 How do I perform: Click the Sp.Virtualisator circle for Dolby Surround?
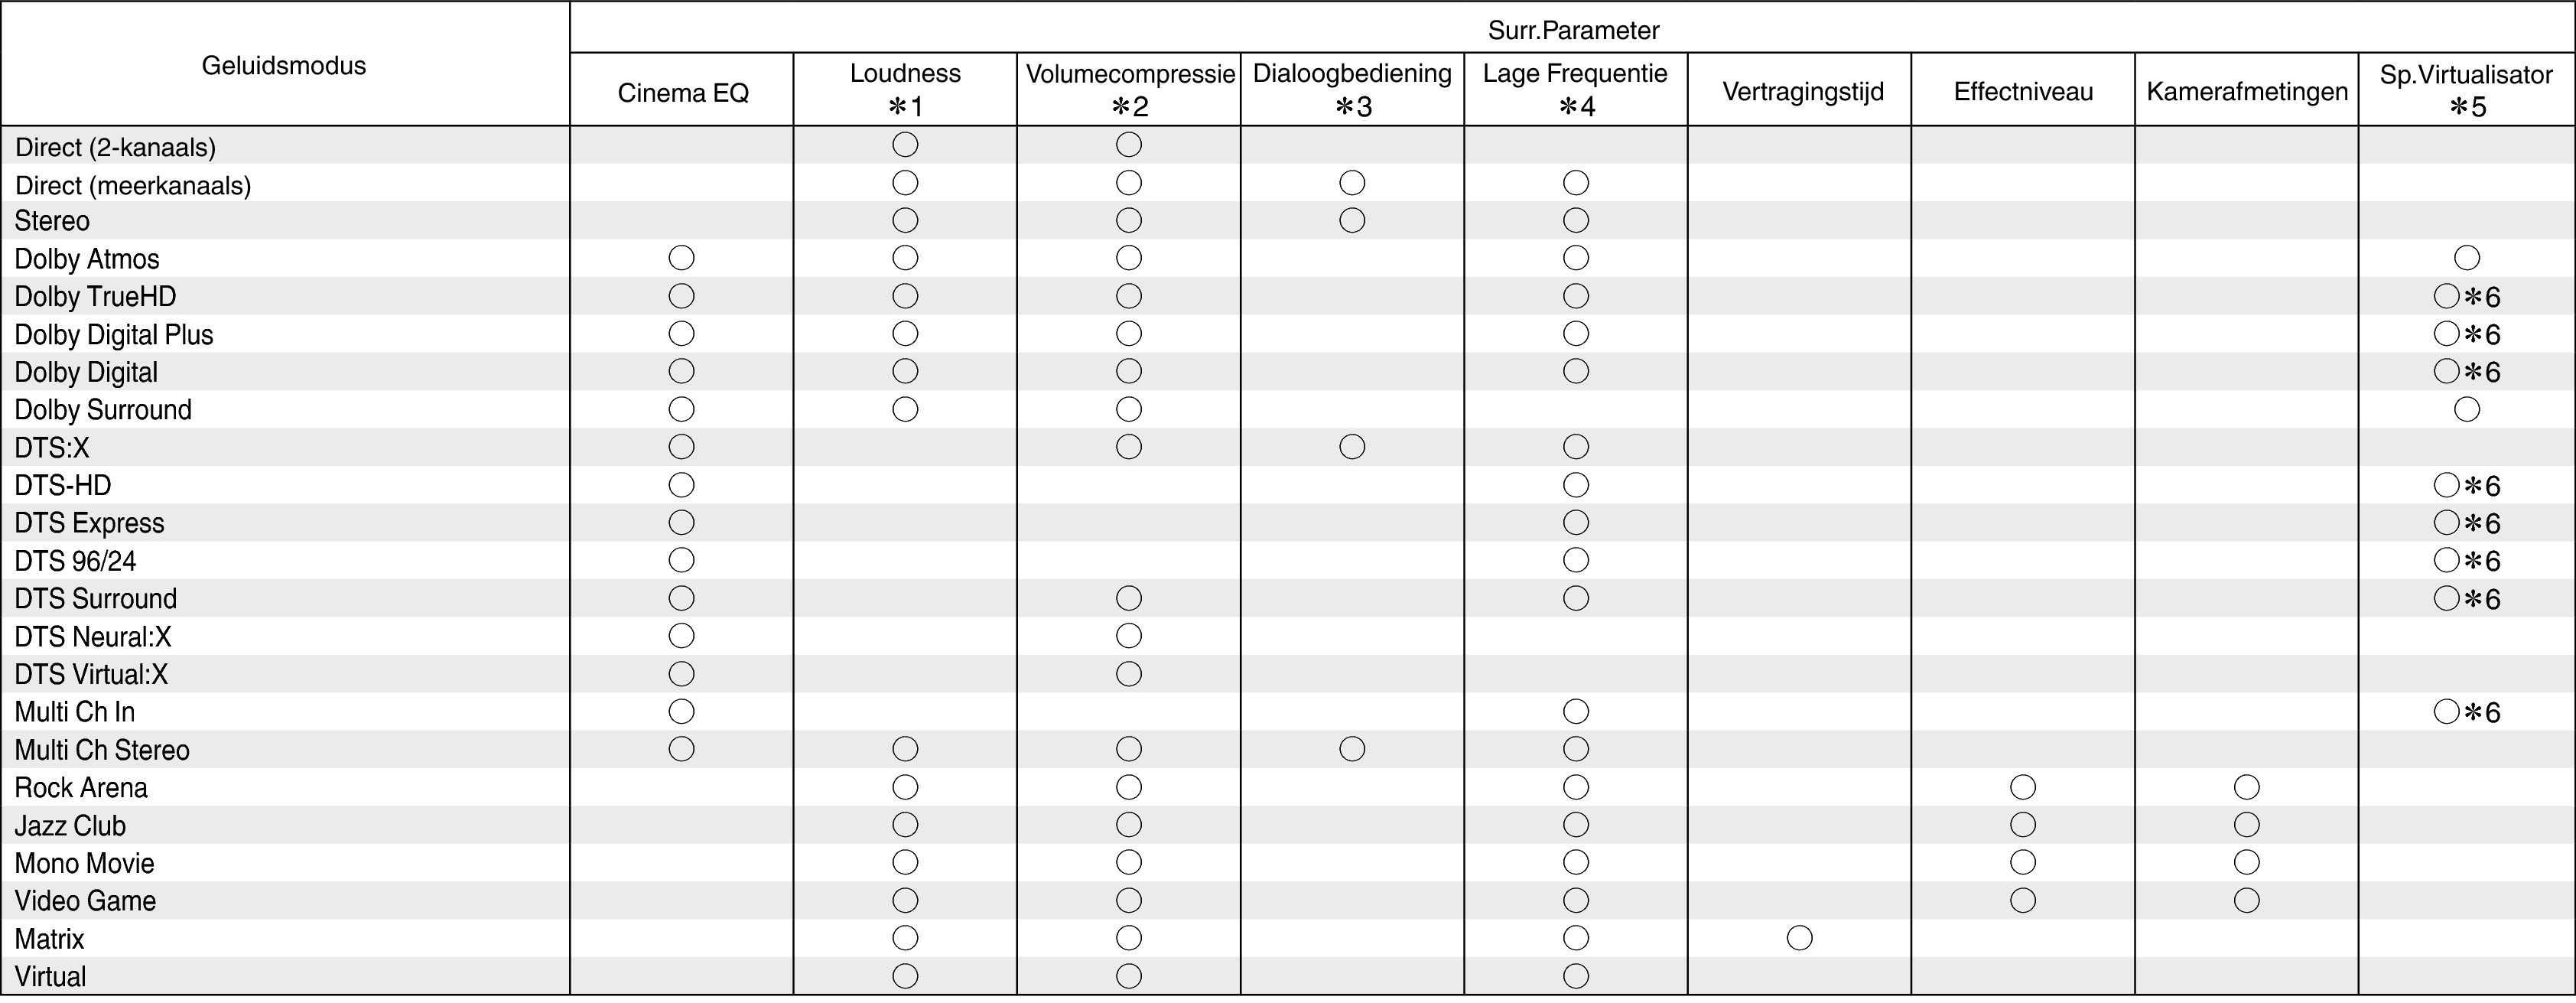point(2467,409)
